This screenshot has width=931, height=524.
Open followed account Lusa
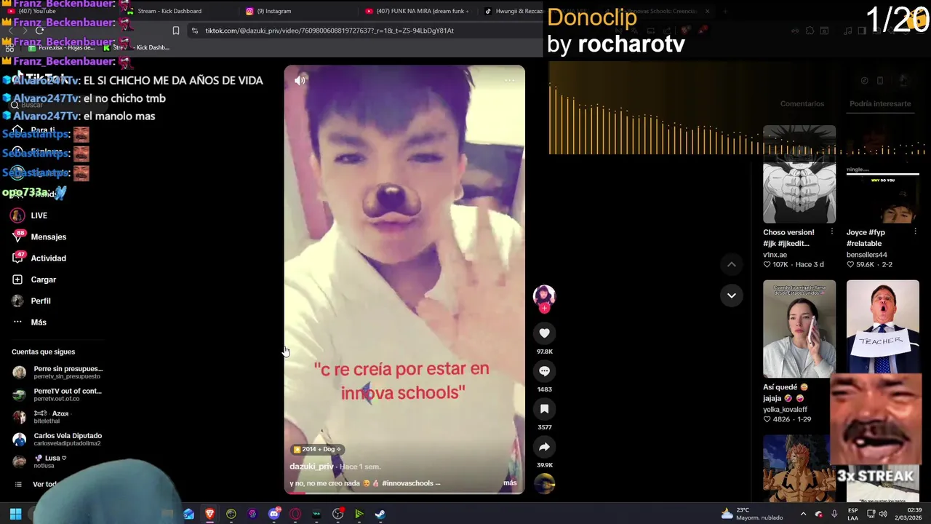coord(41,461)
